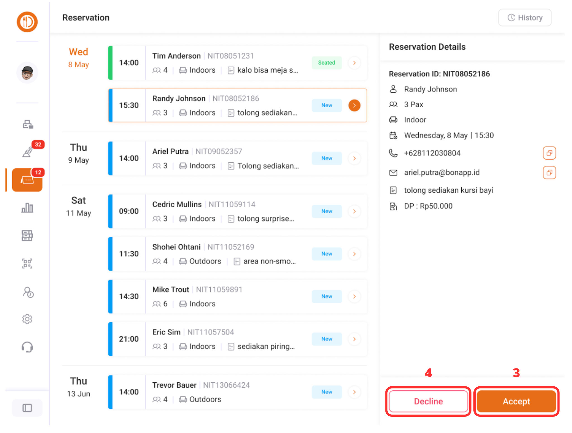572x433 pixels.
Task: Open the settings gear in sidebar
Action: 27,319
